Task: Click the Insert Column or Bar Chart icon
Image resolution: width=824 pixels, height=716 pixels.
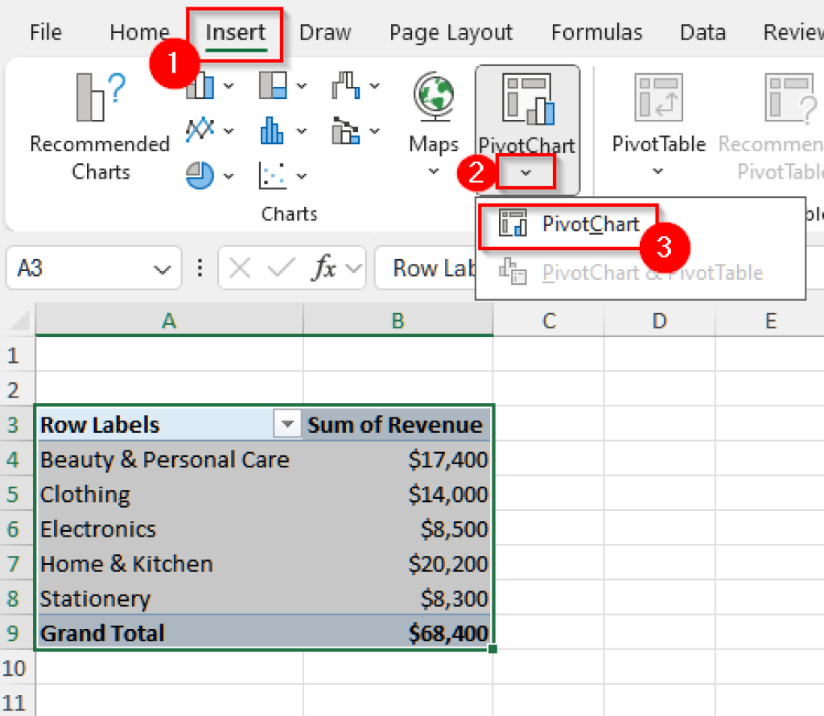Action: pos(202,85)
